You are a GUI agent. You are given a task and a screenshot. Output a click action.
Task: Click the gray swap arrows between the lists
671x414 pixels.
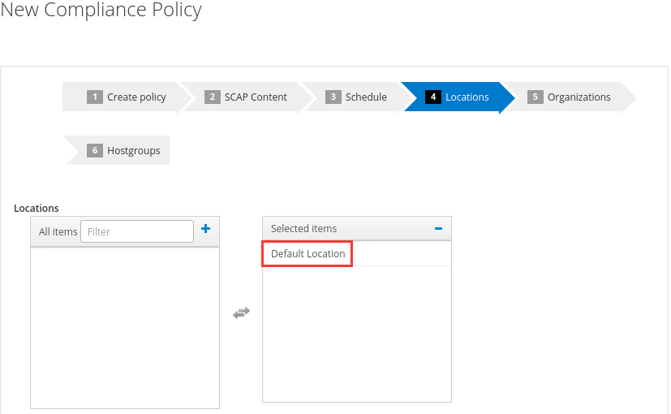pyautogui.click(x=241, y=313)
